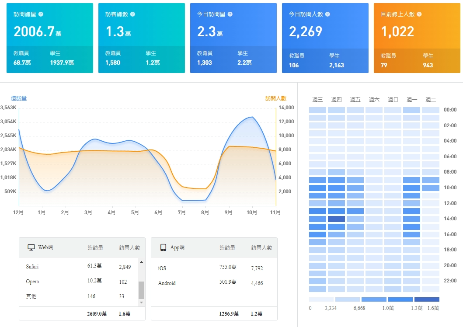
Task: Click help icon next to 訪問總量
Action: [x=41, y=14]
